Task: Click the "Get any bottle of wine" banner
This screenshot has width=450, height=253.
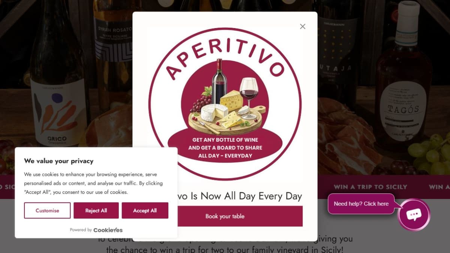Action: pyautogui.click(x=225, y=148)
